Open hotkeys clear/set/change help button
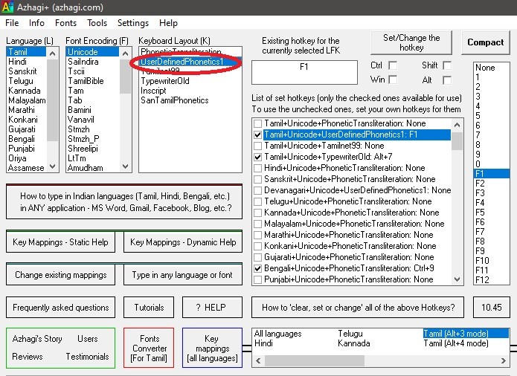The width and height of the screenshot is (517, 376). click(x=358, y=308)
